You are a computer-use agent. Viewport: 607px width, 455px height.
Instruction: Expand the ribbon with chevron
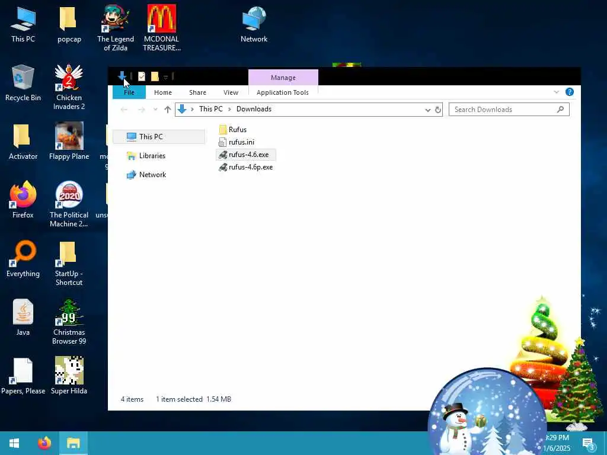556,92
